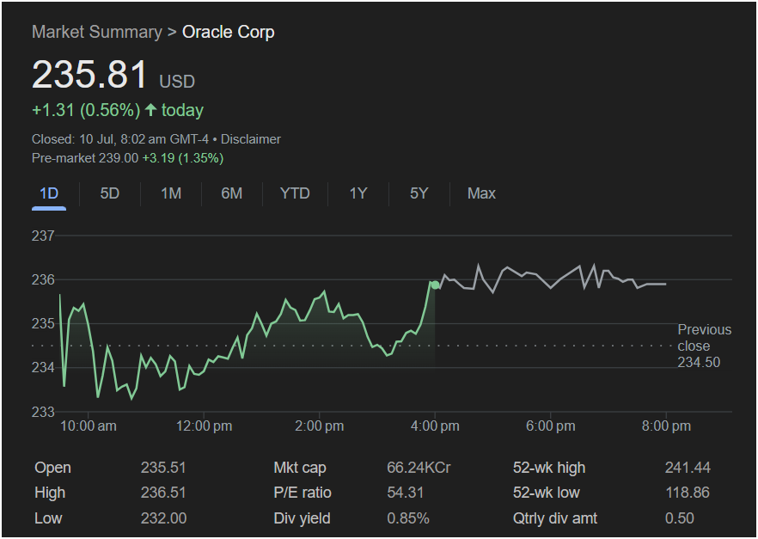The width and height of the screenshot is (758, 539).
Task: Click the 12:00 pm axis label
Action: coord(204,426)
